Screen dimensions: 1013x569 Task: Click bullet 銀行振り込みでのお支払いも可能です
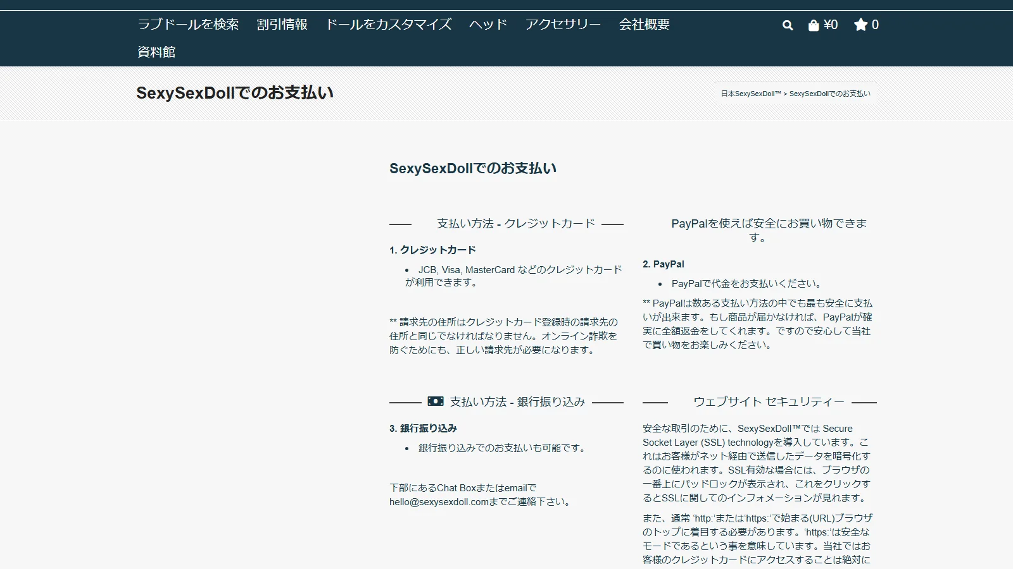503,448
